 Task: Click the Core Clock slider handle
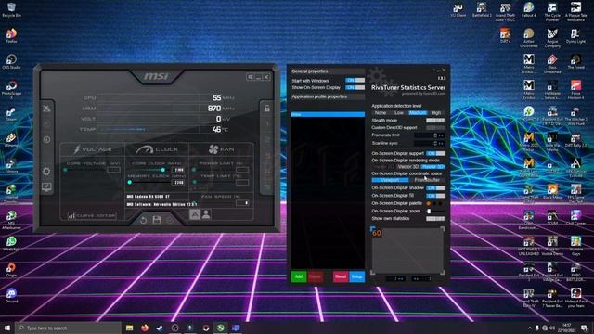(163, 170)
